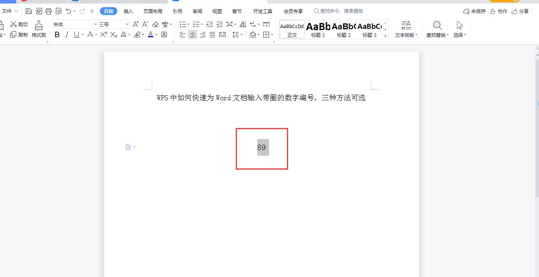539x277 pixels.
Task: Click the 未保存 cloud status button
Action: [x=474, y=11]
